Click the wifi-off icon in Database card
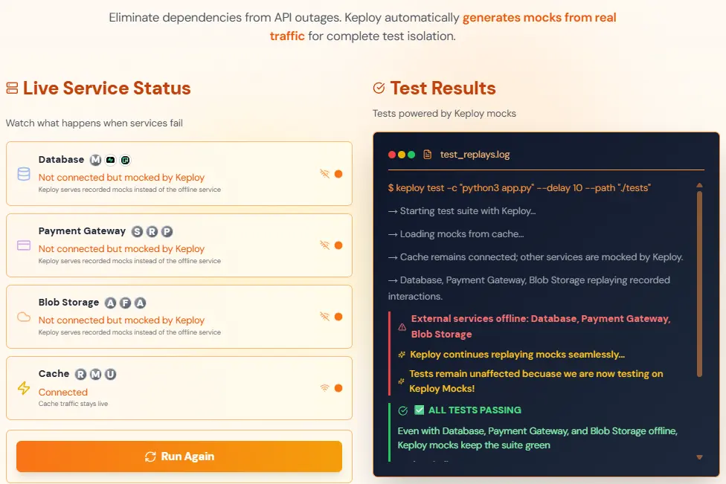726x484 pixels. [x=324, y=173]
